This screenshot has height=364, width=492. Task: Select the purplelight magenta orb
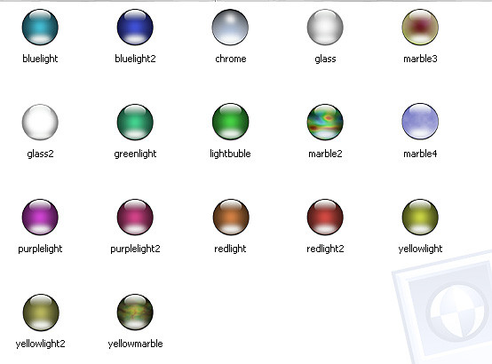(x=40, y=217)
